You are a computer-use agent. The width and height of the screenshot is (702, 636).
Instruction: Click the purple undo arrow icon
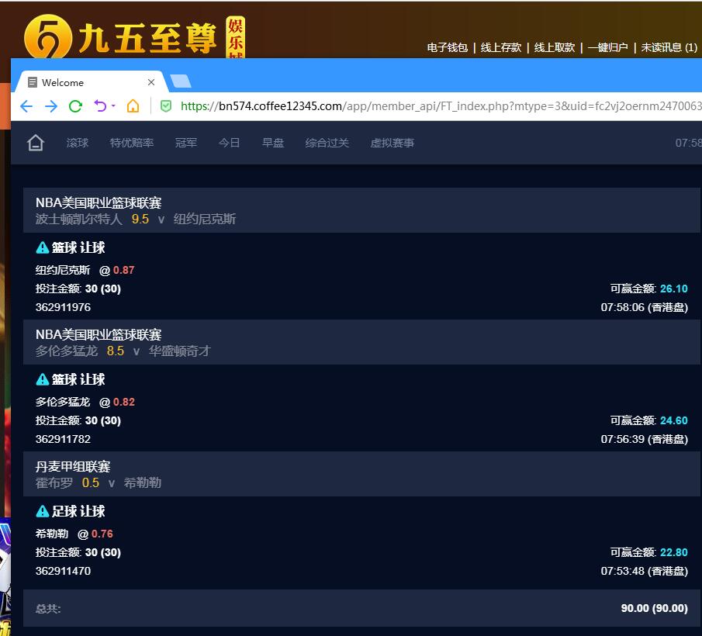click(x=100, y=106)
